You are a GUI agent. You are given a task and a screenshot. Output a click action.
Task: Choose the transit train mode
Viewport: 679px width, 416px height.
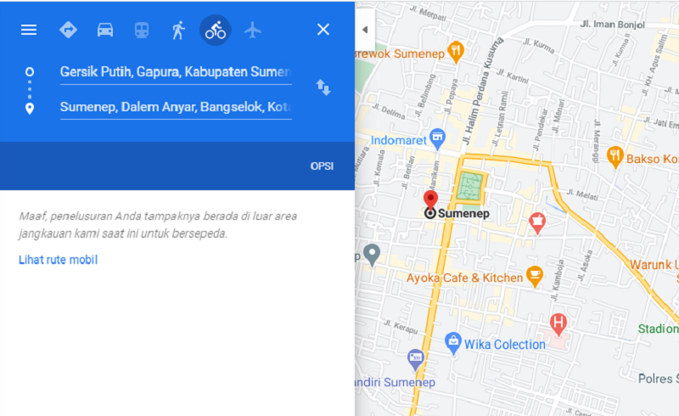[142, 31]
